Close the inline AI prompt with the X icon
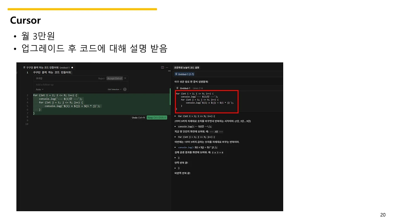This screenshot has width=394, height=221. [x=125, y=78]
